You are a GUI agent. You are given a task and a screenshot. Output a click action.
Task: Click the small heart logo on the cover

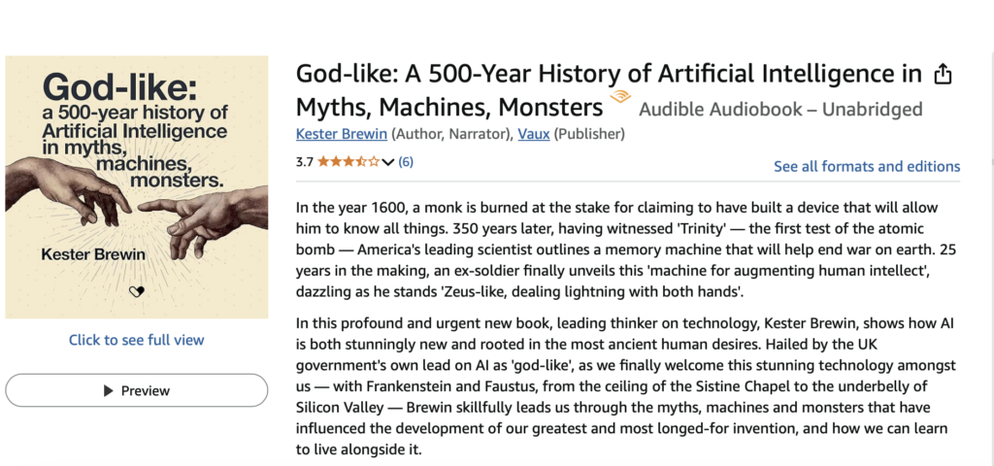tap(136, 291)
